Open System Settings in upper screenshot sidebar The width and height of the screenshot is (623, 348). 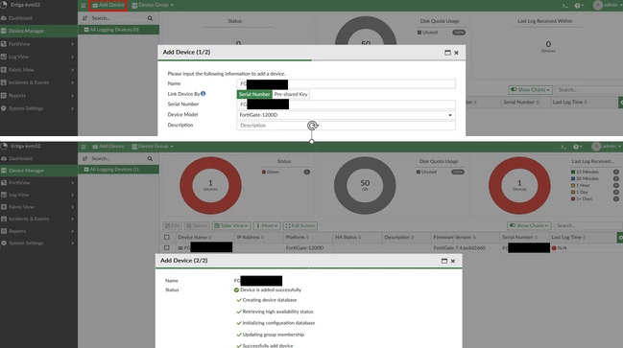click(38, 108)
